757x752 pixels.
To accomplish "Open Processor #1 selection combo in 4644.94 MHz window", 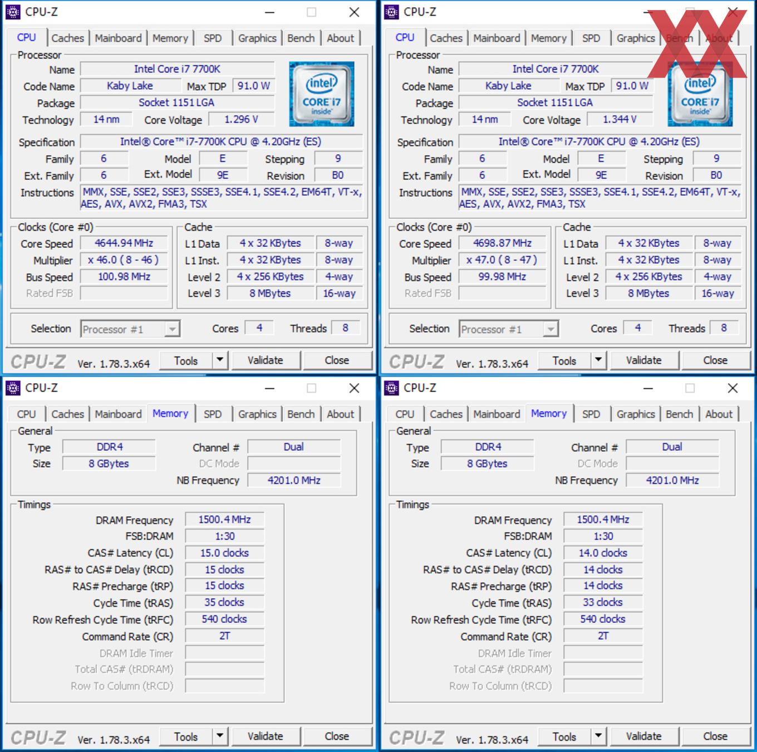I will (x=130, y=329).
